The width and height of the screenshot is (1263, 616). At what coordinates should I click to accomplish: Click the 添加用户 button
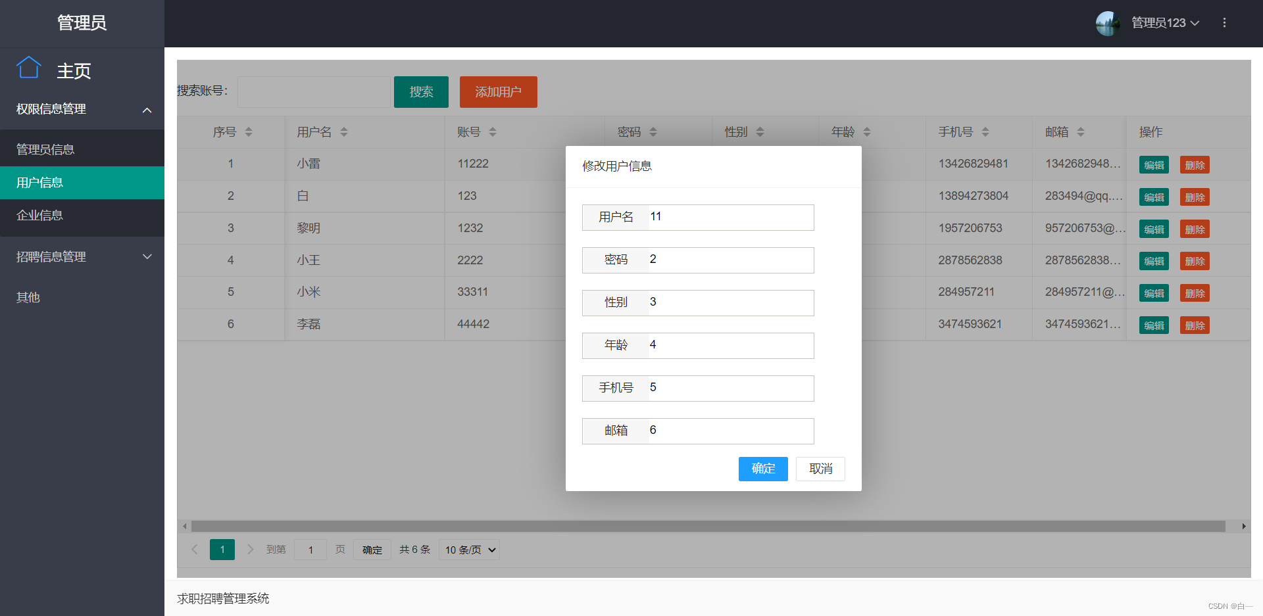(x=498, y=92)
